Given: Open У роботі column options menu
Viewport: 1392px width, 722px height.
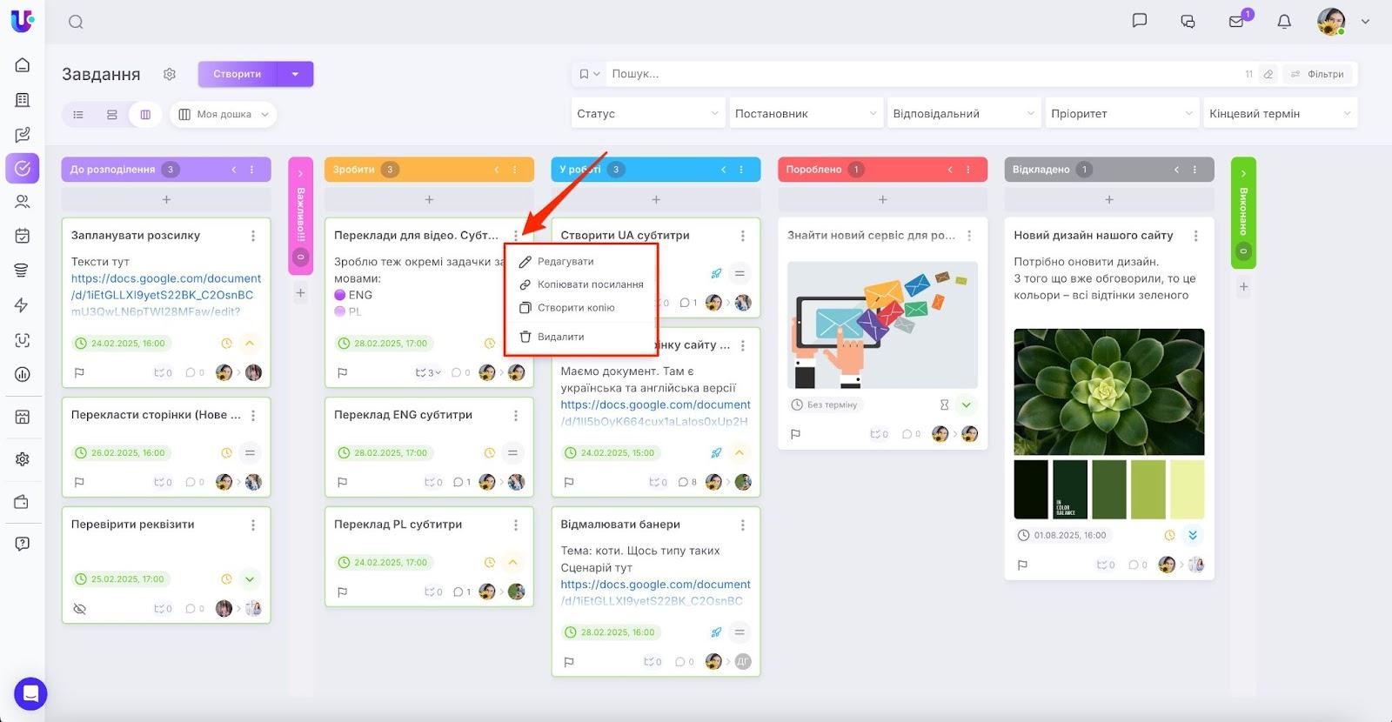Looking at the screenshot, I should (x=741, y=170).
